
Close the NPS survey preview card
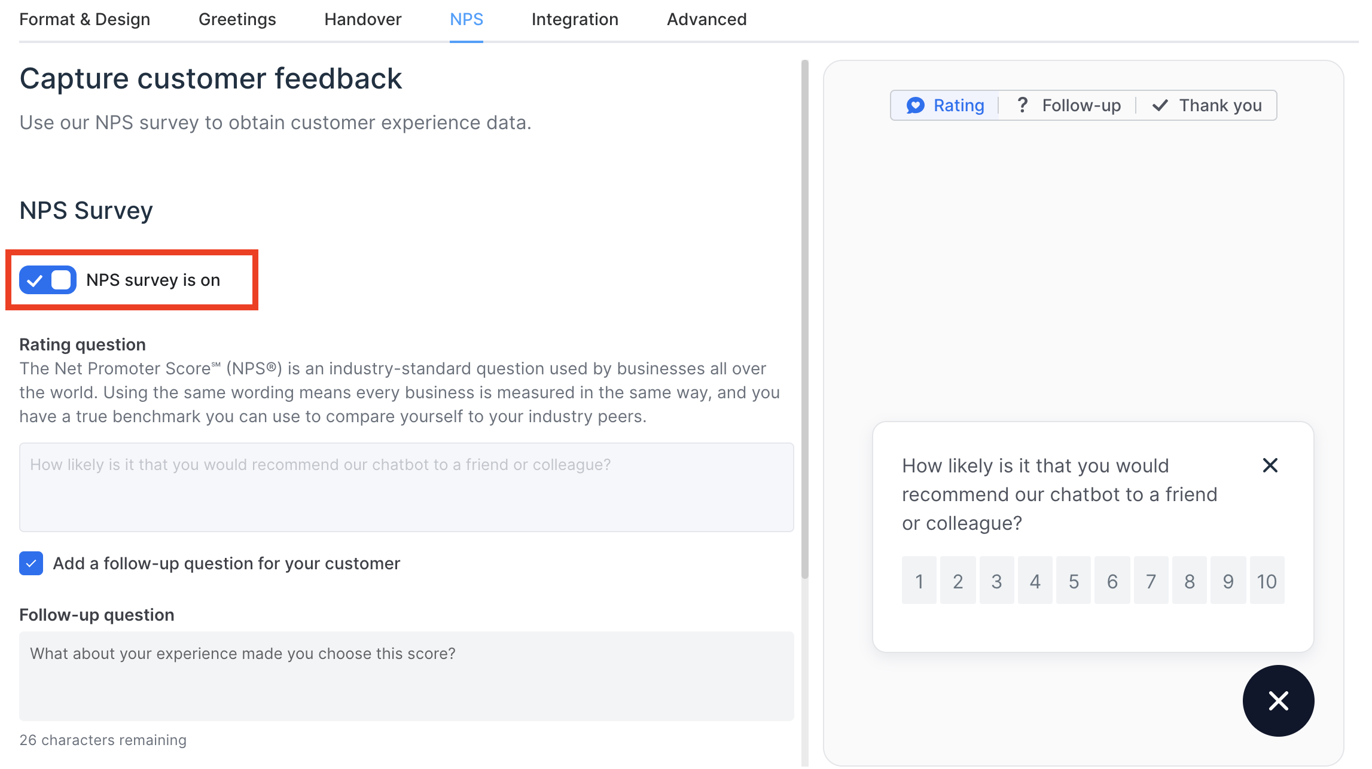pos(1270,465)
